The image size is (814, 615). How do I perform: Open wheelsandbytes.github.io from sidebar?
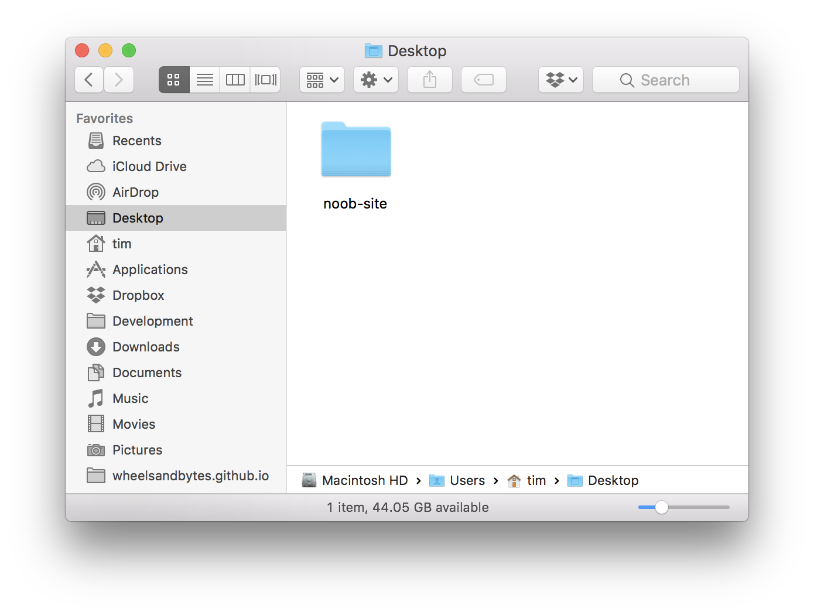191,476
